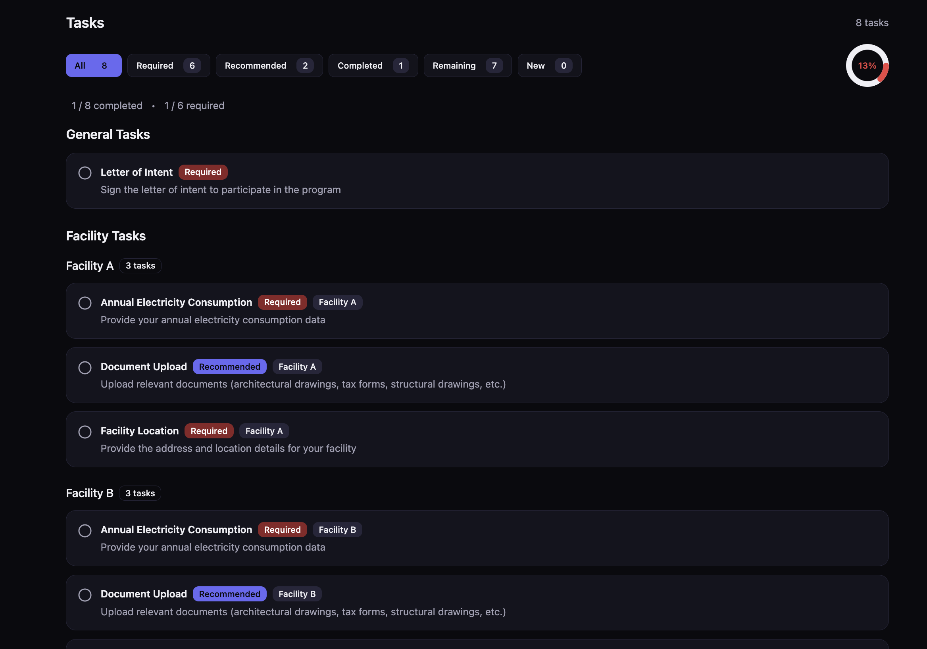Image resolution: width=927 pixels, height=649 pixels.
Task: Mark Letter of Intent task complete
Action: [85, 173]
